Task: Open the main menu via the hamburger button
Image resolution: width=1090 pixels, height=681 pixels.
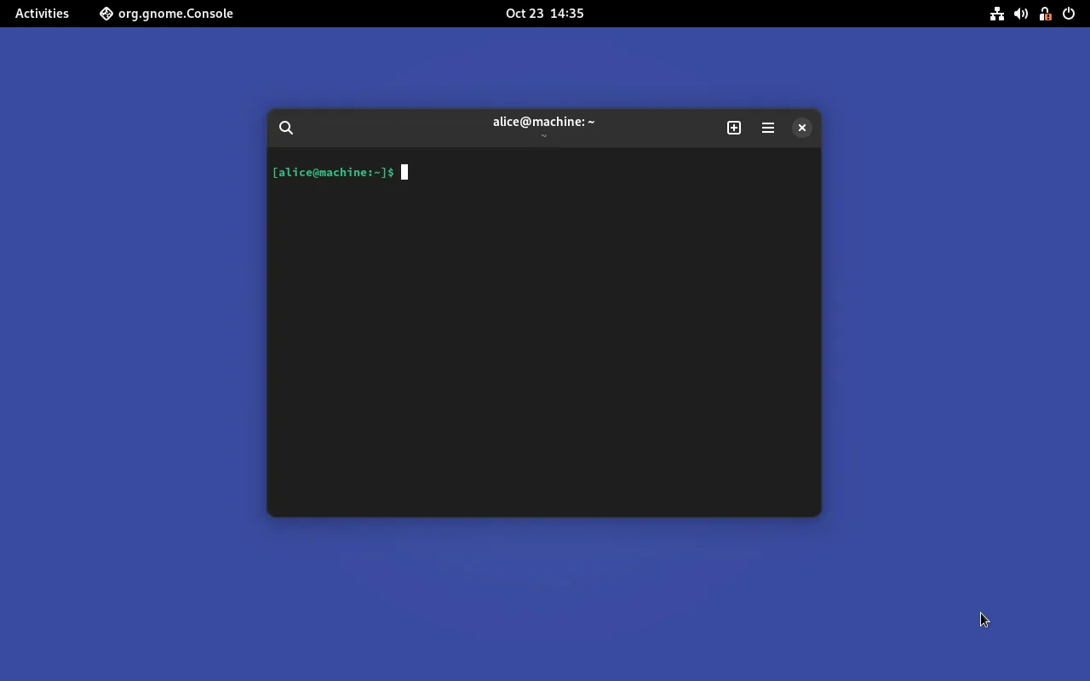Action: (x=767, y=128)
